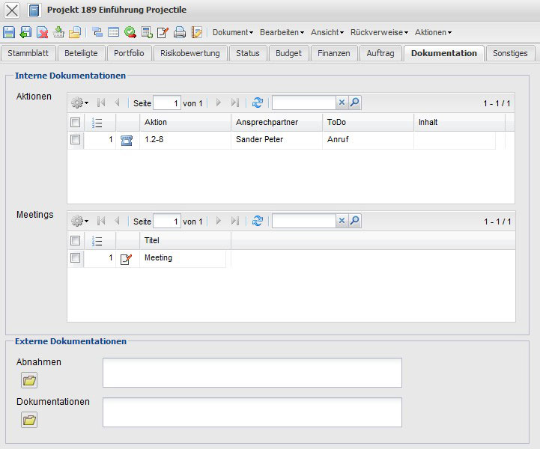Toggle select-all checkbox in Aktionen header
Image resolution: width=540 pixels, height=449 pixels.
75,122
